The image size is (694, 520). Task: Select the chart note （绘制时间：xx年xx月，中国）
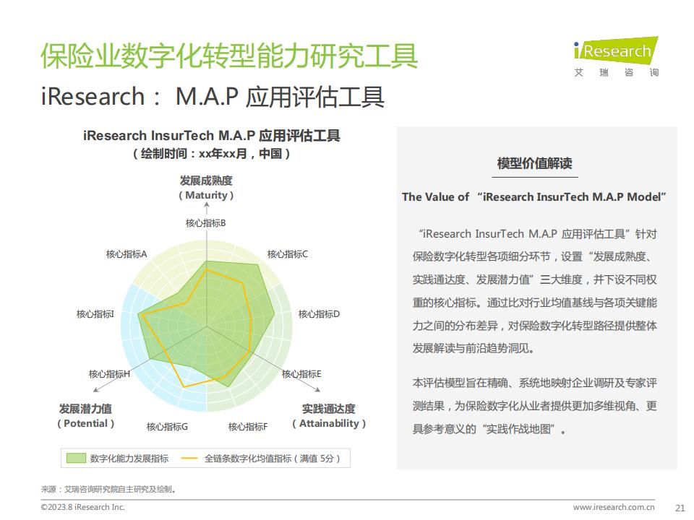point(212,154)
